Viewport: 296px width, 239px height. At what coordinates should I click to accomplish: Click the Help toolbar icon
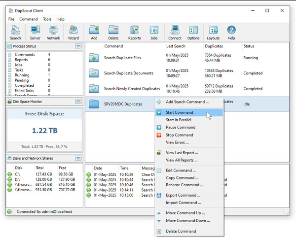[x=231, y=33]
